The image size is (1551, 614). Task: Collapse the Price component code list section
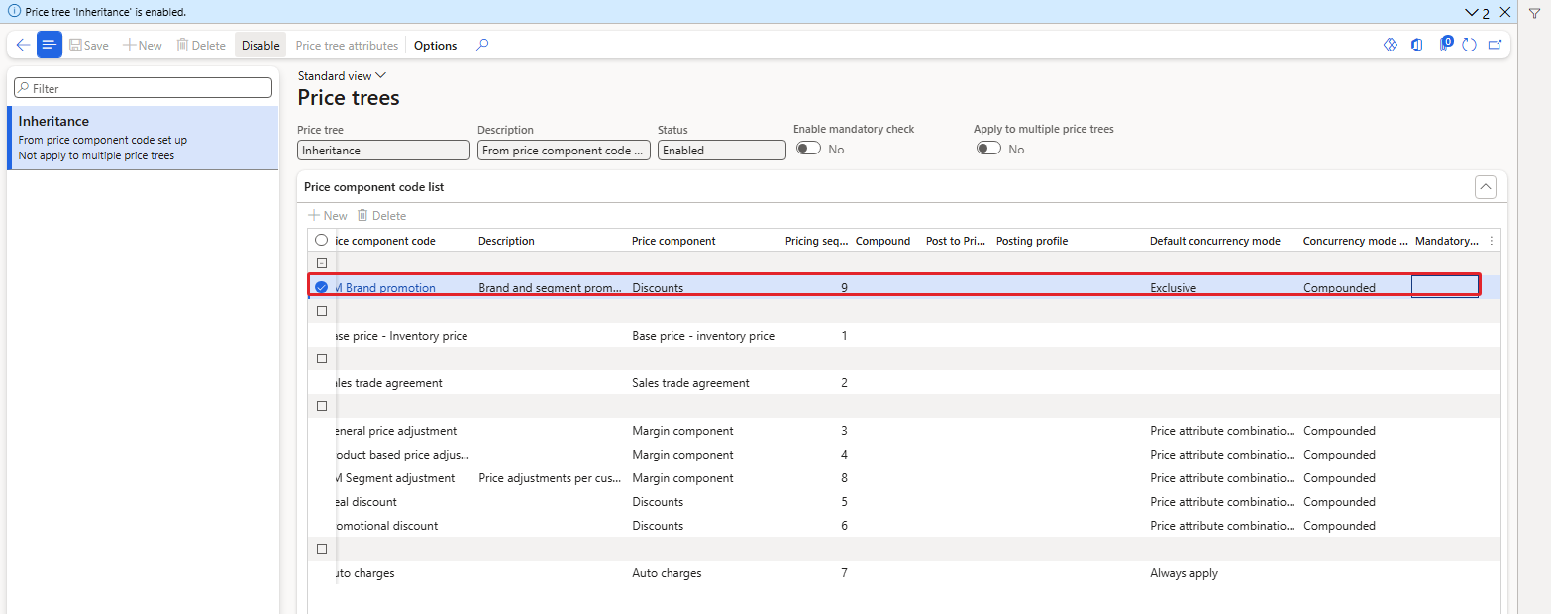(x=1485, y=186)
